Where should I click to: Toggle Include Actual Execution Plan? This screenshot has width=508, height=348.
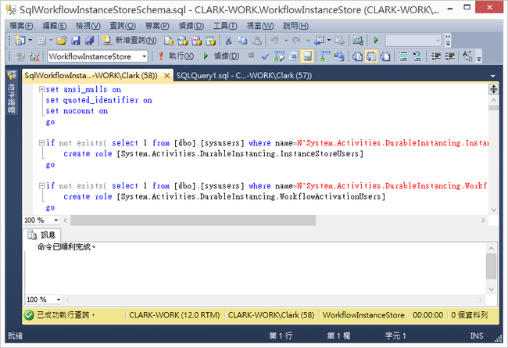pos(325,56)
